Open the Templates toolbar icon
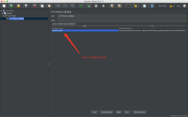 (11, 6)
